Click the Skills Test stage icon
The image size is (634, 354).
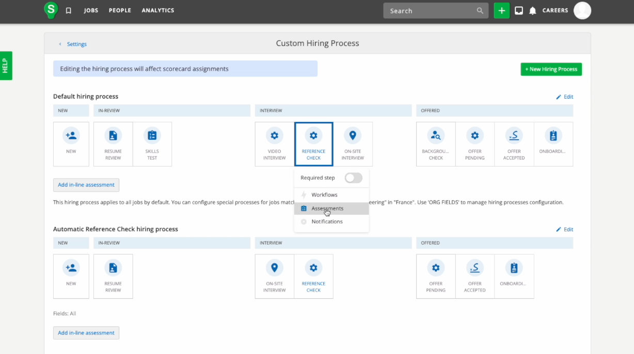point(152,136)
